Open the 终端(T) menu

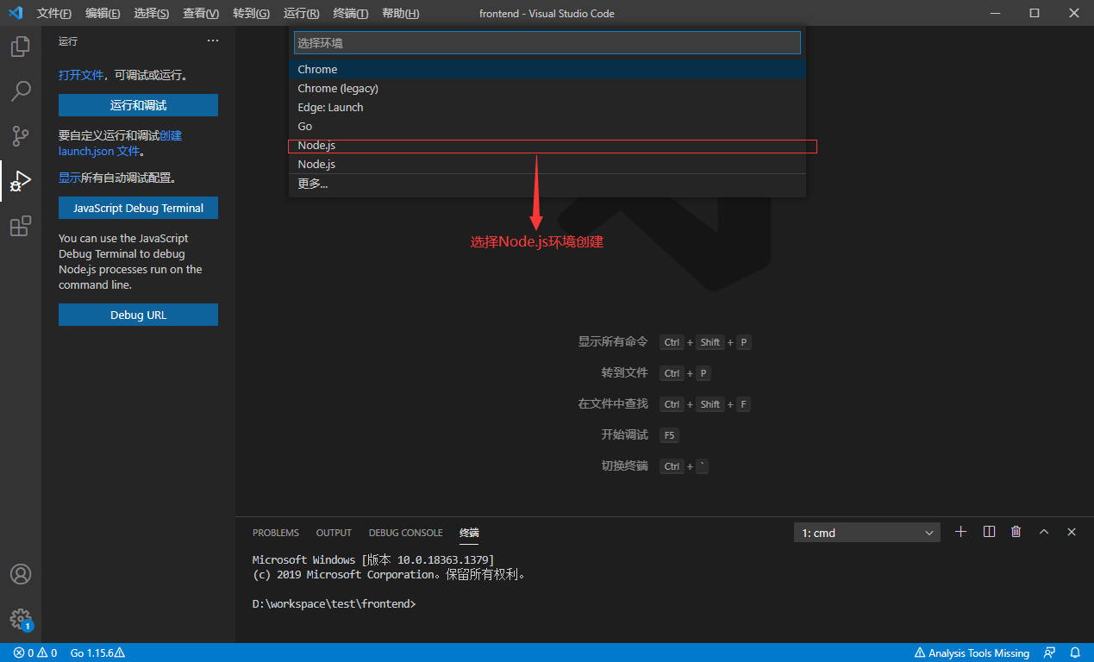pos(351,14)
